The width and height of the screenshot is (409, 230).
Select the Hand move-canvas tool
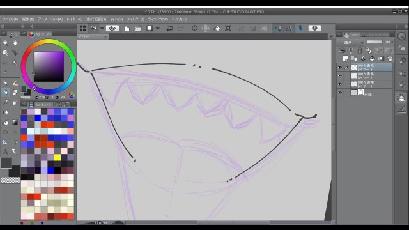pos(15,43)
